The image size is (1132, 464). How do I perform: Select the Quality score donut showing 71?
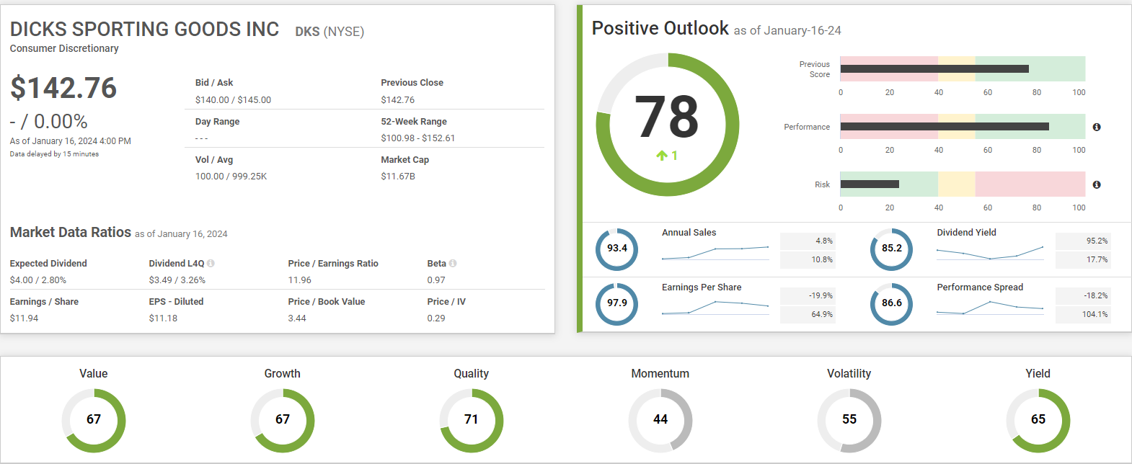(472, 421)
